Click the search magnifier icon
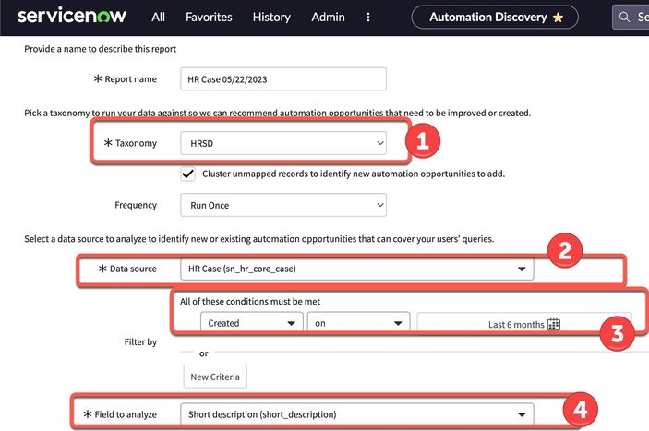 tap(624, 17)
